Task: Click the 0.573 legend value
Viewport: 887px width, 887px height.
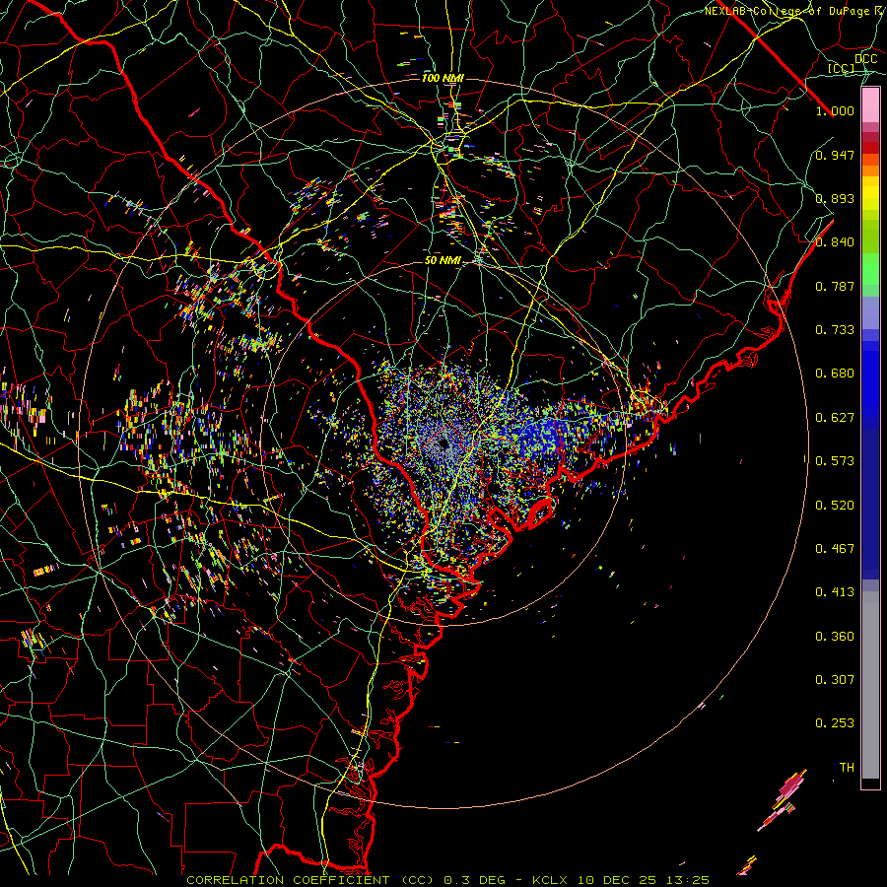Action: click(x=835, y=461)
